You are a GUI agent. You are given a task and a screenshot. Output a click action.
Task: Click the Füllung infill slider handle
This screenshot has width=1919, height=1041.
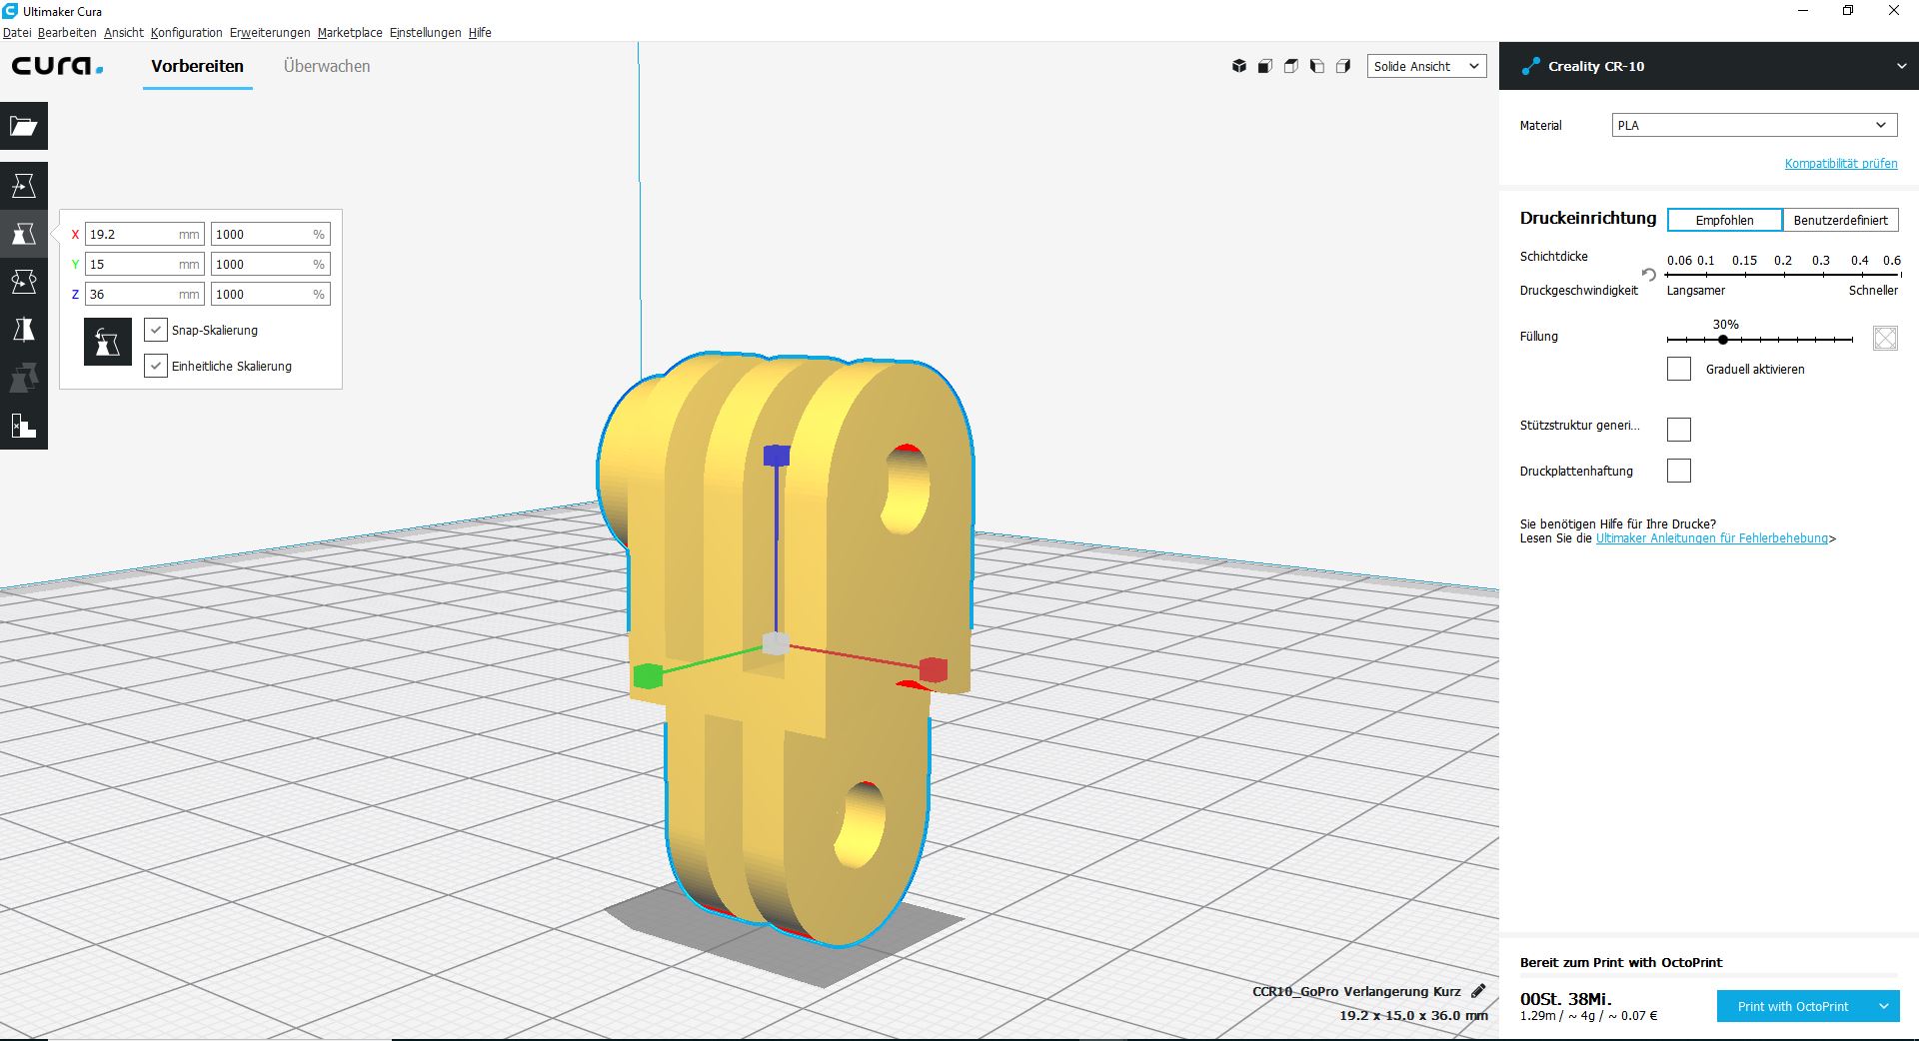[x=1723, y=340]
